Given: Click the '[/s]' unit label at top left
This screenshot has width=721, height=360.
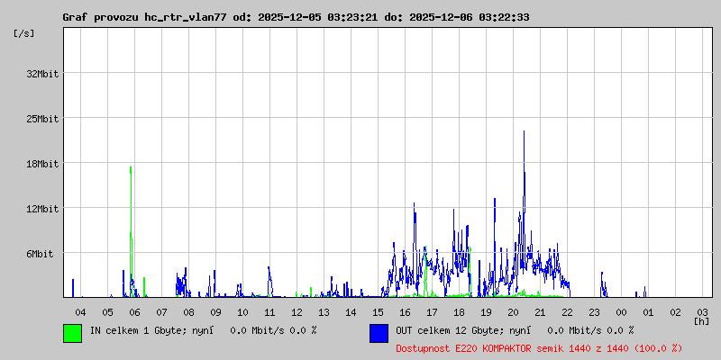Looking at the screenshot, I should click(x=24, y=33).
